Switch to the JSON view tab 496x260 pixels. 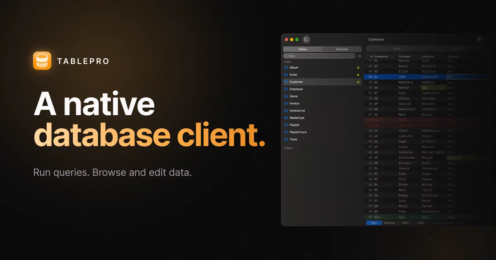pyautogui.click(x=405, y=223)
